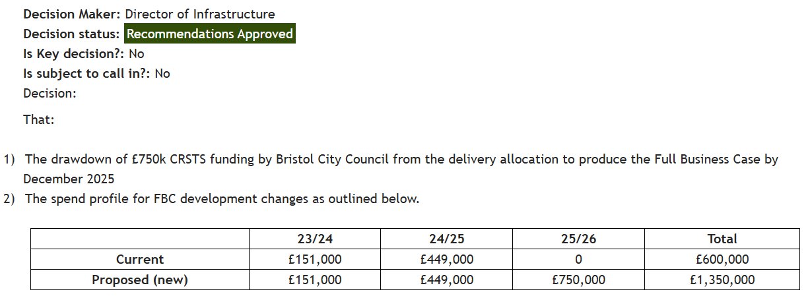Click the Decision: heading text
The height and width of the screenshot is (300, 810).
tap(50, 94)
